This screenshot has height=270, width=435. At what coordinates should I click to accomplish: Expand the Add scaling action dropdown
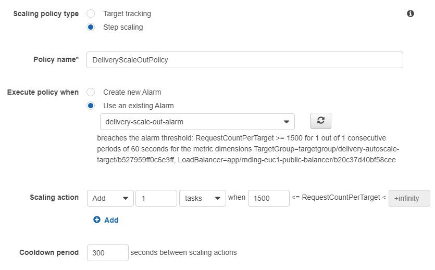110,198
